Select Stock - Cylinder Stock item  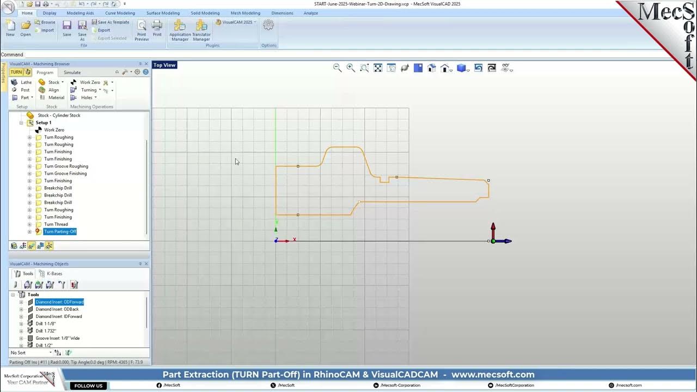click(x=59, y=115)
